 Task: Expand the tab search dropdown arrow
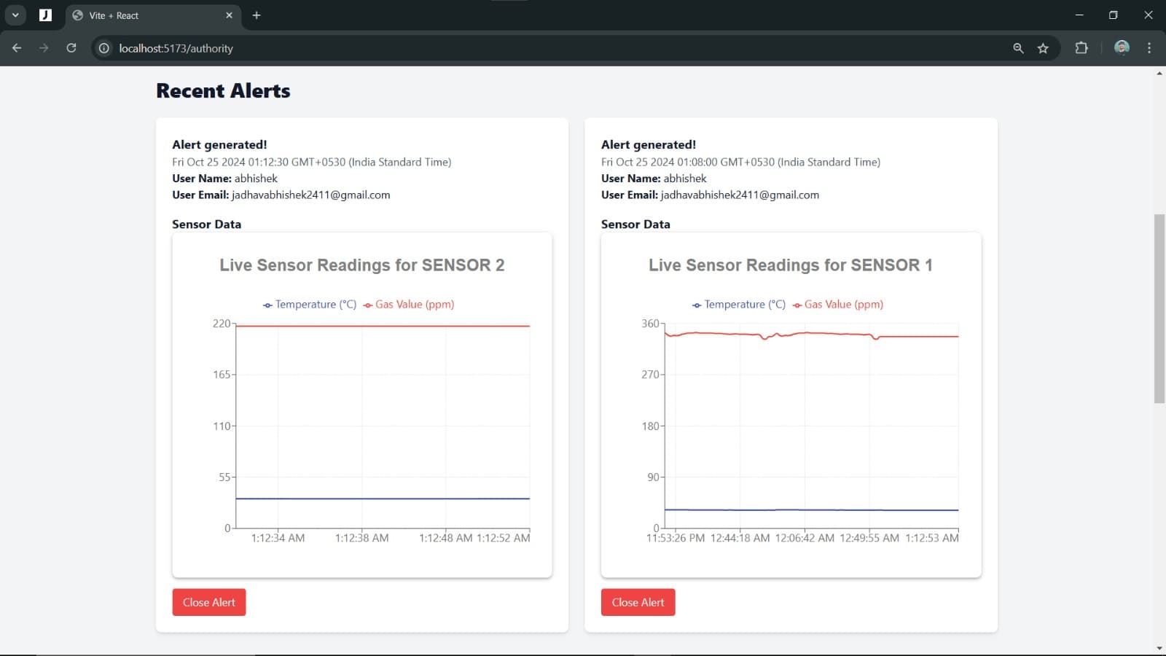click(15, 15)
